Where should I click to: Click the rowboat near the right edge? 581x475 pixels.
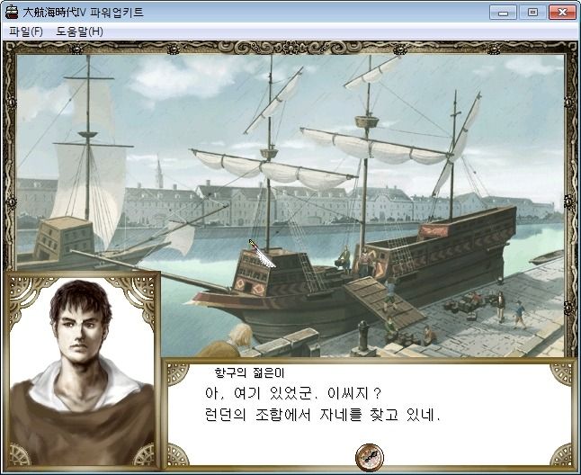548,256
